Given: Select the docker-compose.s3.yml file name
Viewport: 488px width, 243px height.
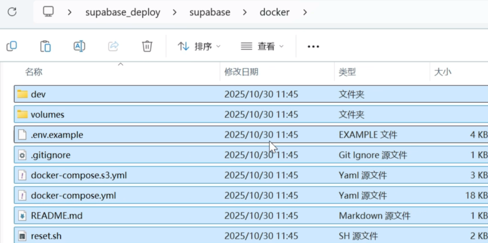Looking at the screenshot, I should pos(79,175).
